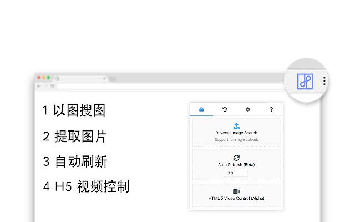Click the text '4 H5 视频控制'
Screen dimensions: 355x222
coord(86,186)
